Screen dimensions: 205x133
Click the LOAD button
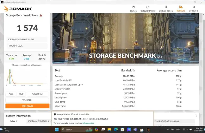10,94
